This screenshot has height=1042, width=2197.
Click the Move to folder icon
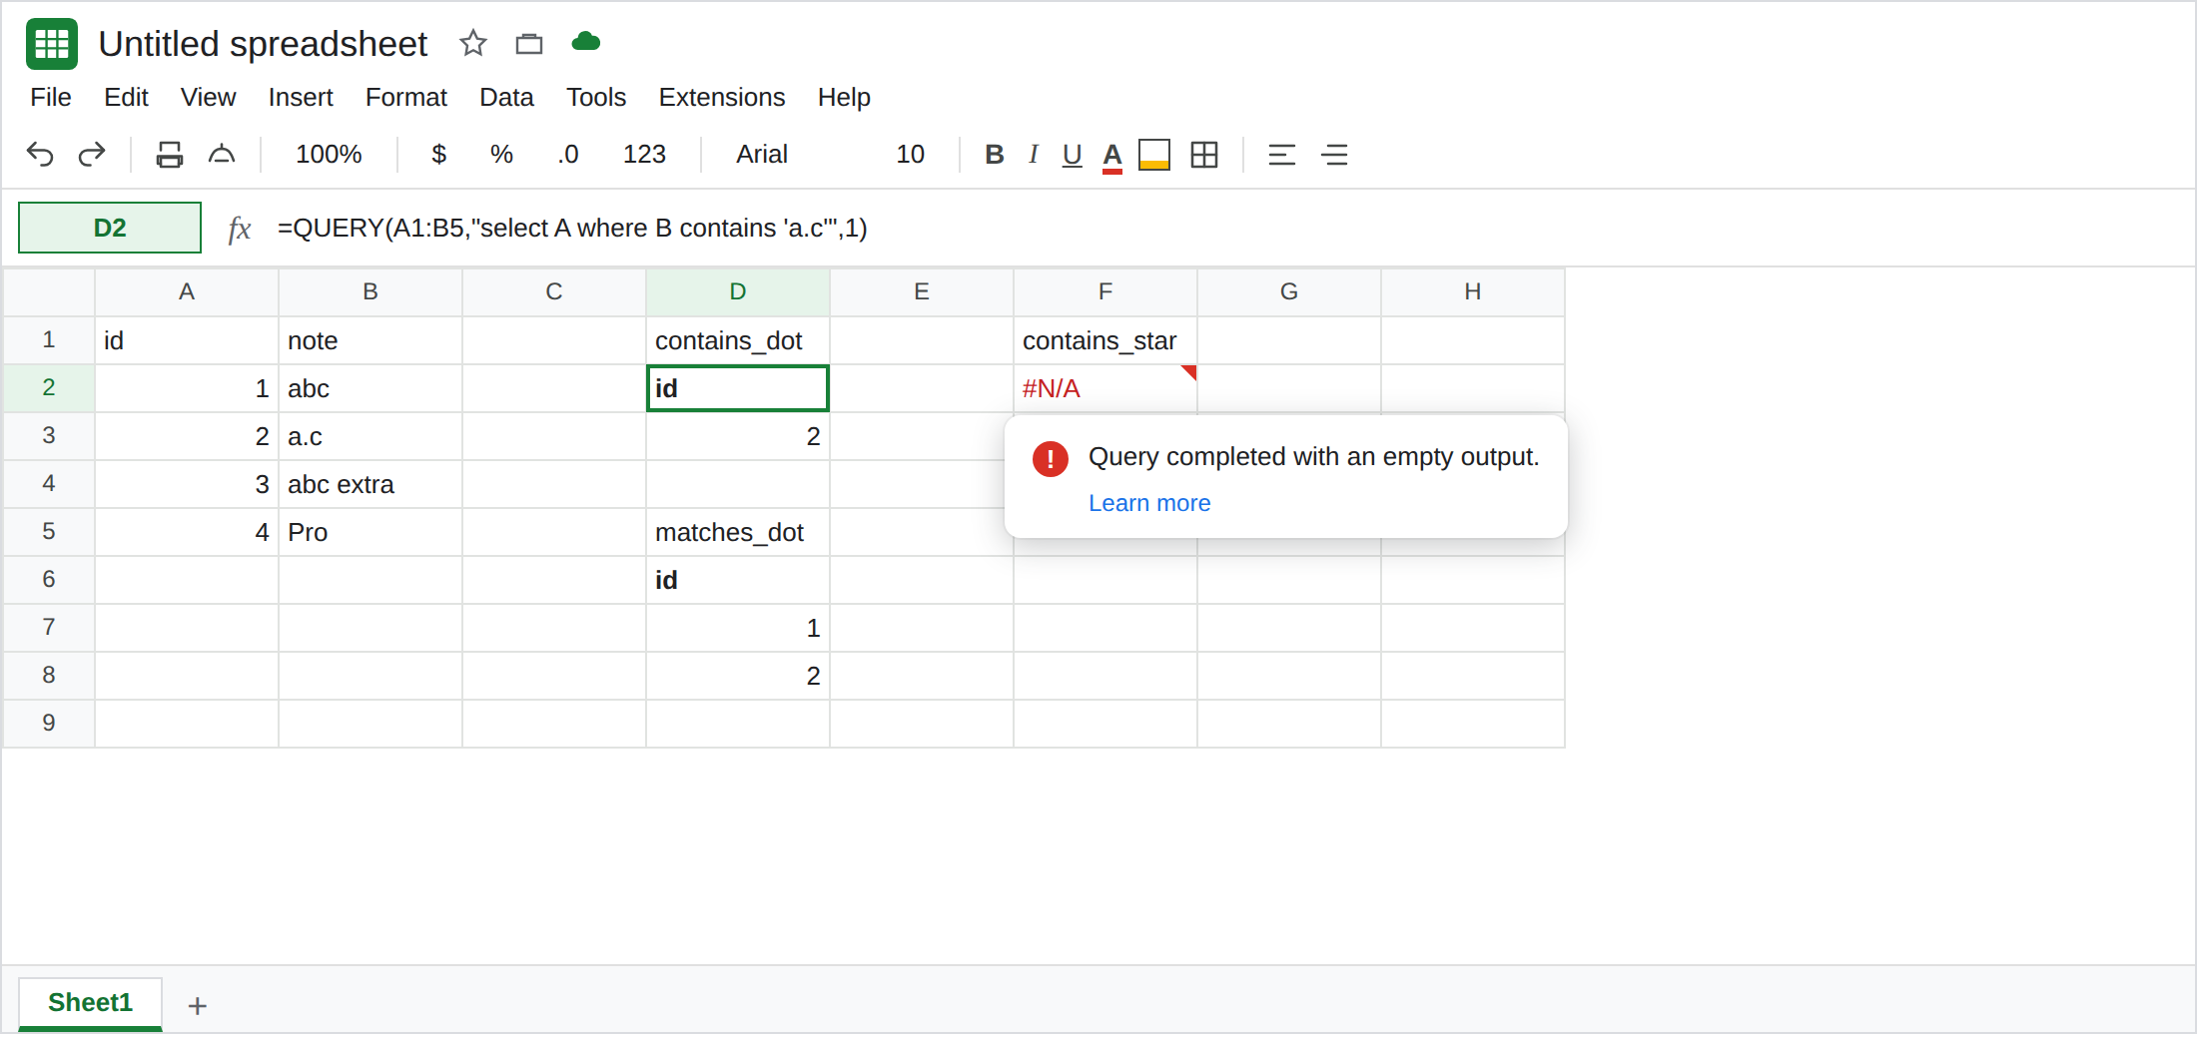(529, 44)
